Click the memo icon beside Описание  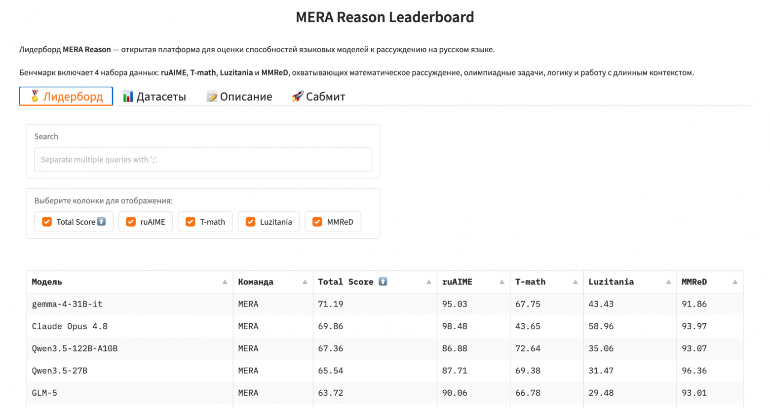212,97
